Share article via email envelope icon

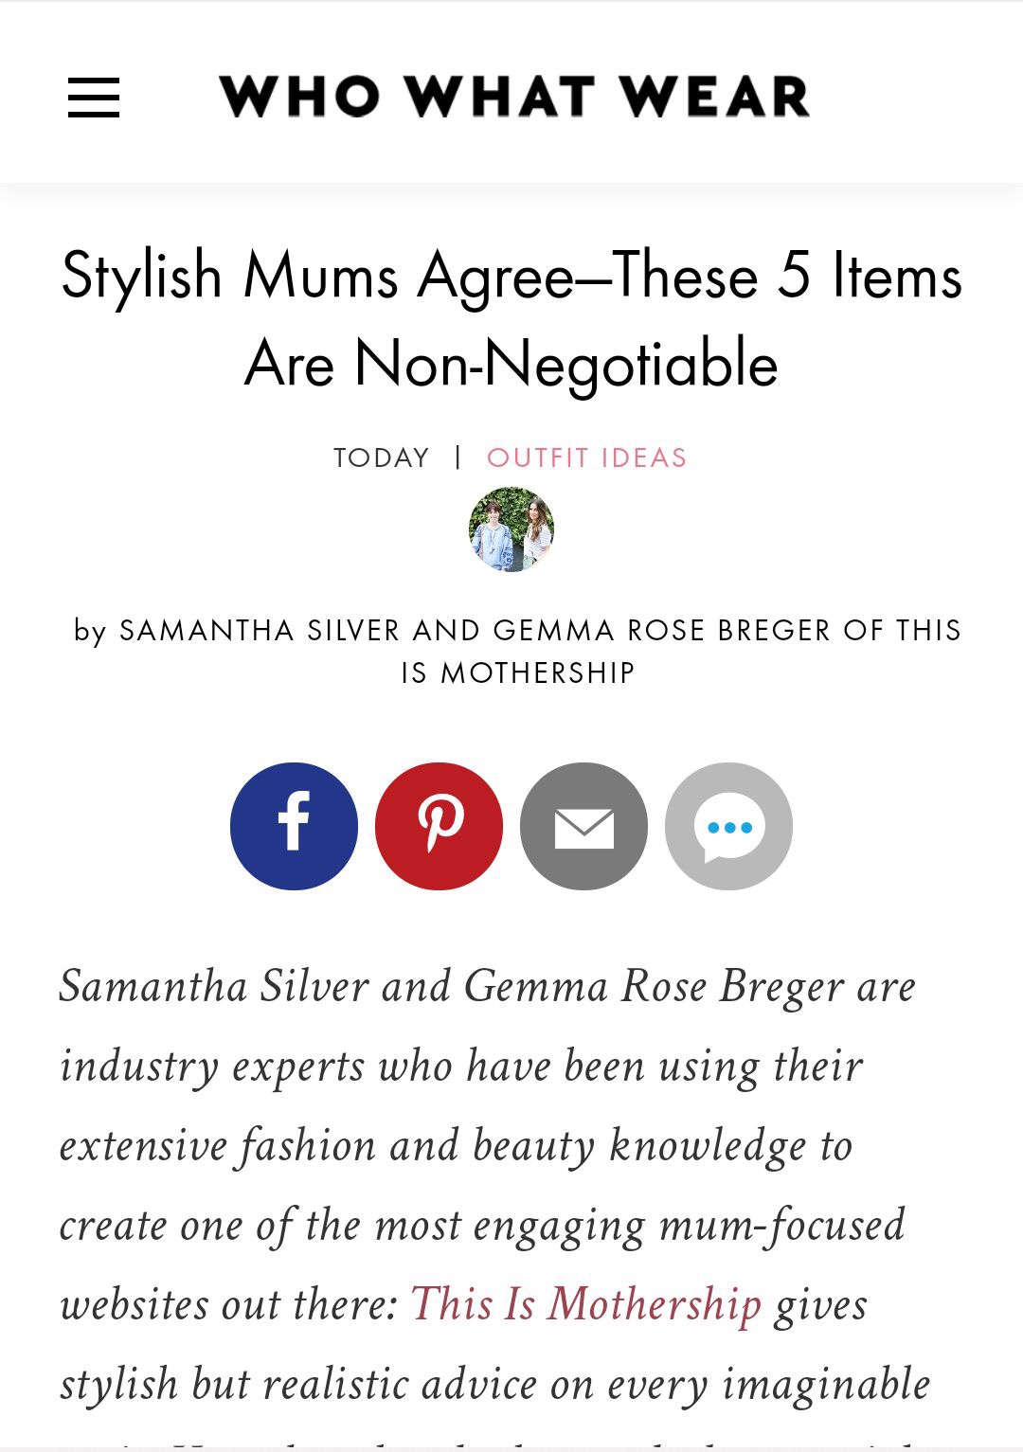(x=583, y=826)
